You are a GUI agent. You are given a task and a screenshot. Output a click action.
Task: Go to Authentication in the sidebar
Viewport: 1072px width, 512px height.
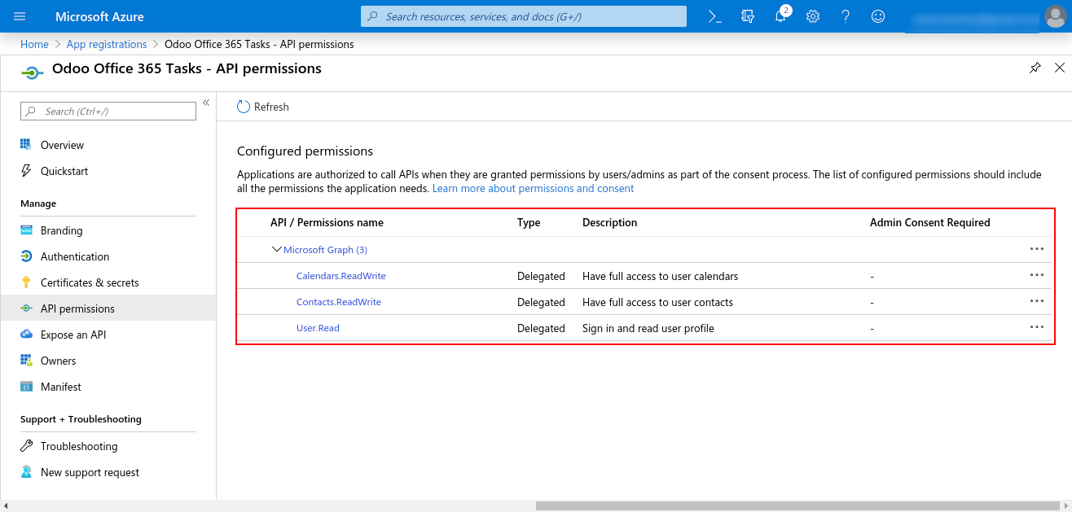click(75, 256)
